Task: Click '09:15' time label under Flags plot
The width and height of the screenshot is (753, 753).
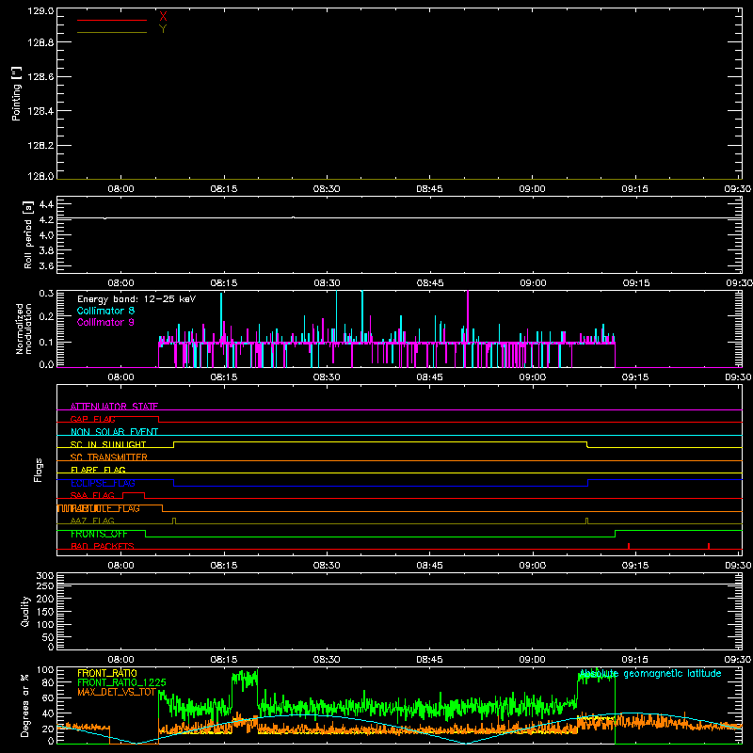Action: pyautogui.click(x=634, y=566)
